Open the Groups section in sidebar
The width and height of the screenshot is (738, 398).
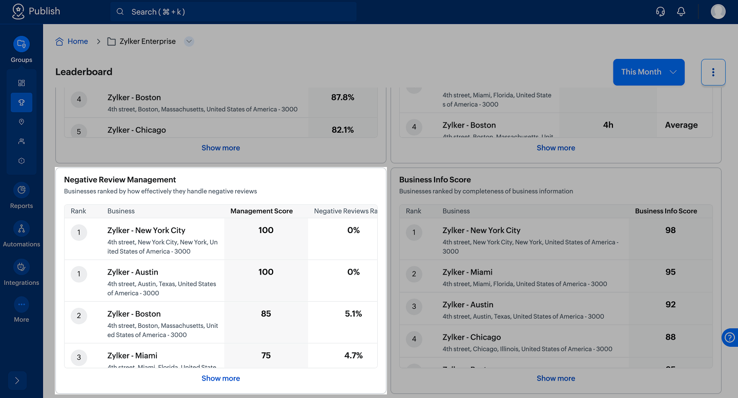[21, 45]
